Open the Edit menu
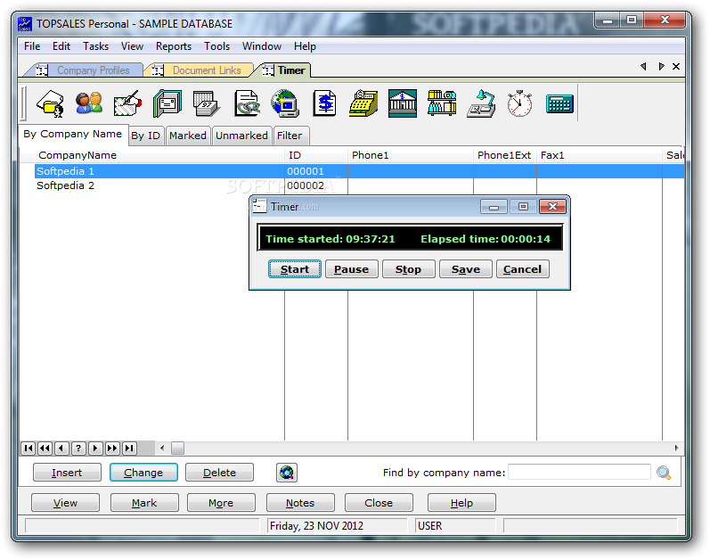Screen dimensions: 710x560 tap(61, 46)
